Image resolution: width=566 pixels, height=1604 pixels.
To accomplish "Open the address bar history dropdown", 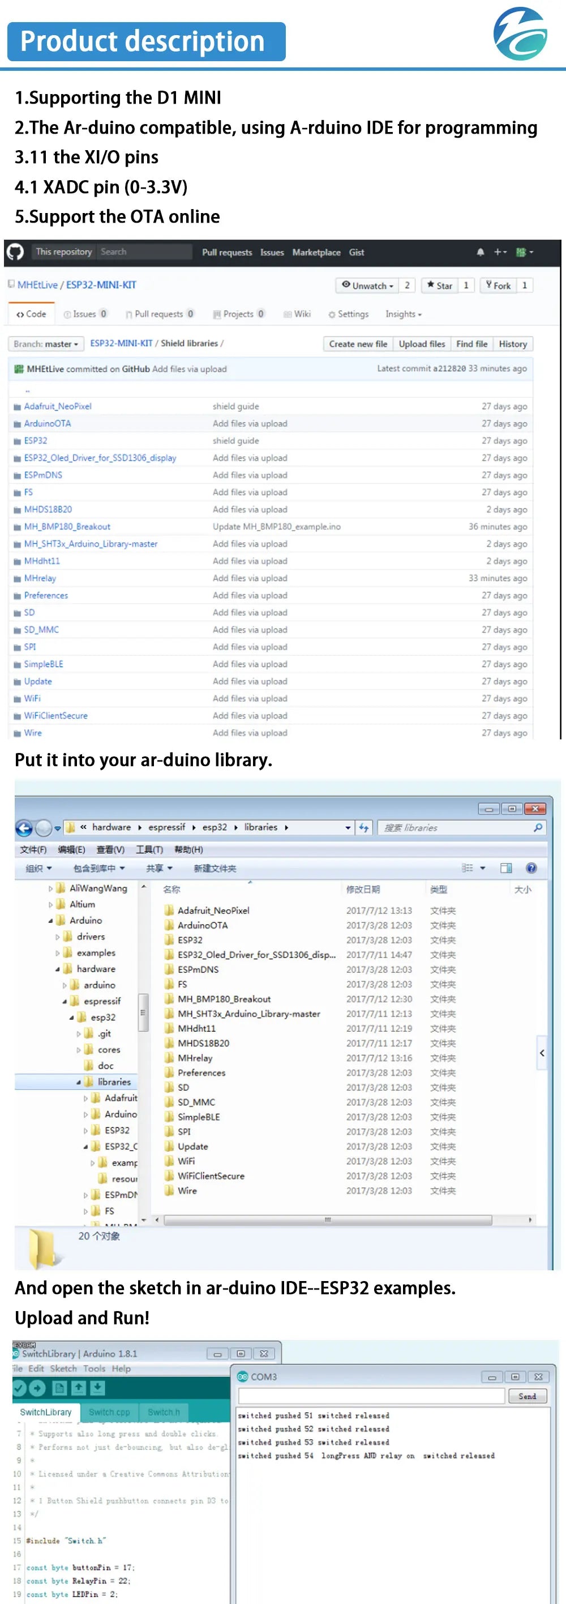I will point(348,828).
